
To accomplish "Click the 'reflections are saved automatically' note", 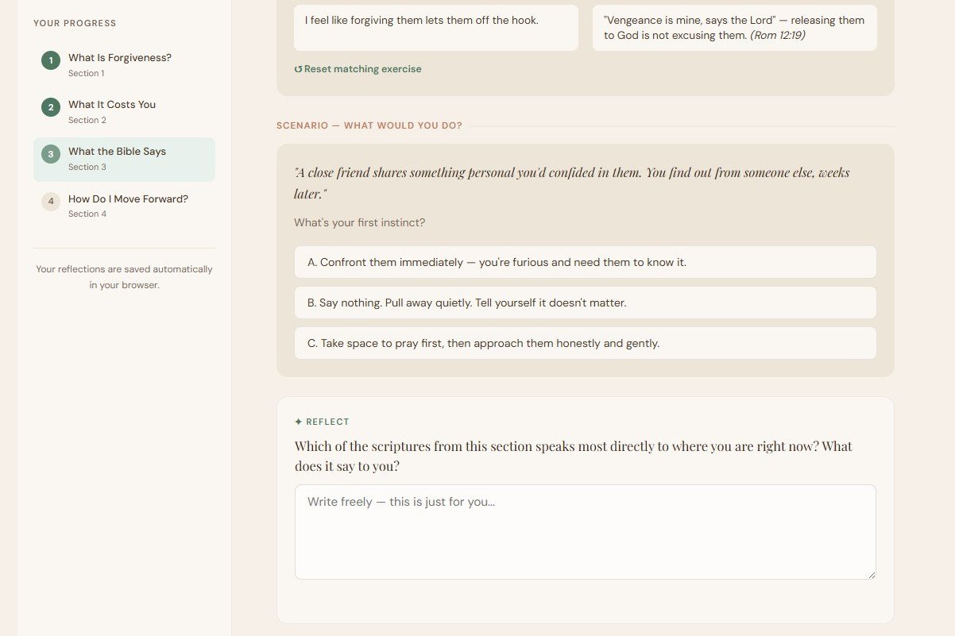I will pyautogui.click(x=124, y=277).
